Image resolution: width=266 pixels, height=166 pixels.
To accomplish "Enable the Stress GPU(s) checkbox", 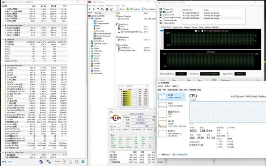I will 164,23.
